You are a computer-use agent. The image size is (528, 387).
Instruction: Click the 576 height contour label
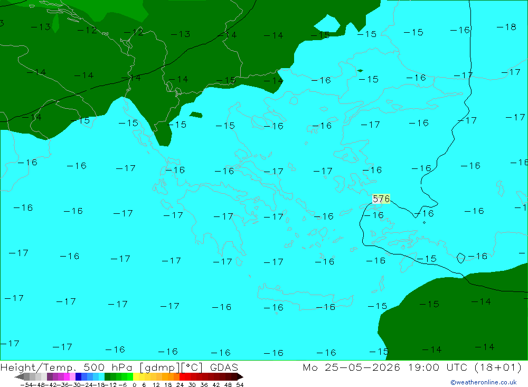point(381,199)
